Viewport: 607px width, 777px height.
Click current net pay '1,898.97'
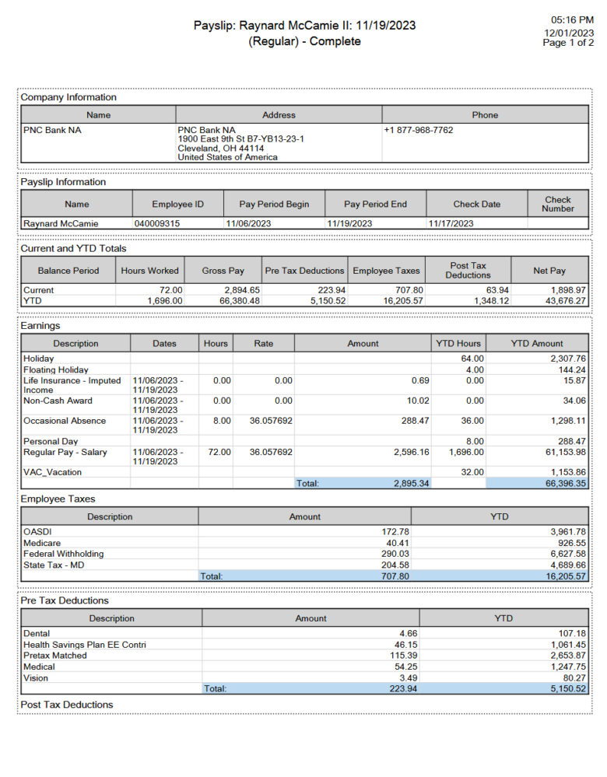coord(568,290)
